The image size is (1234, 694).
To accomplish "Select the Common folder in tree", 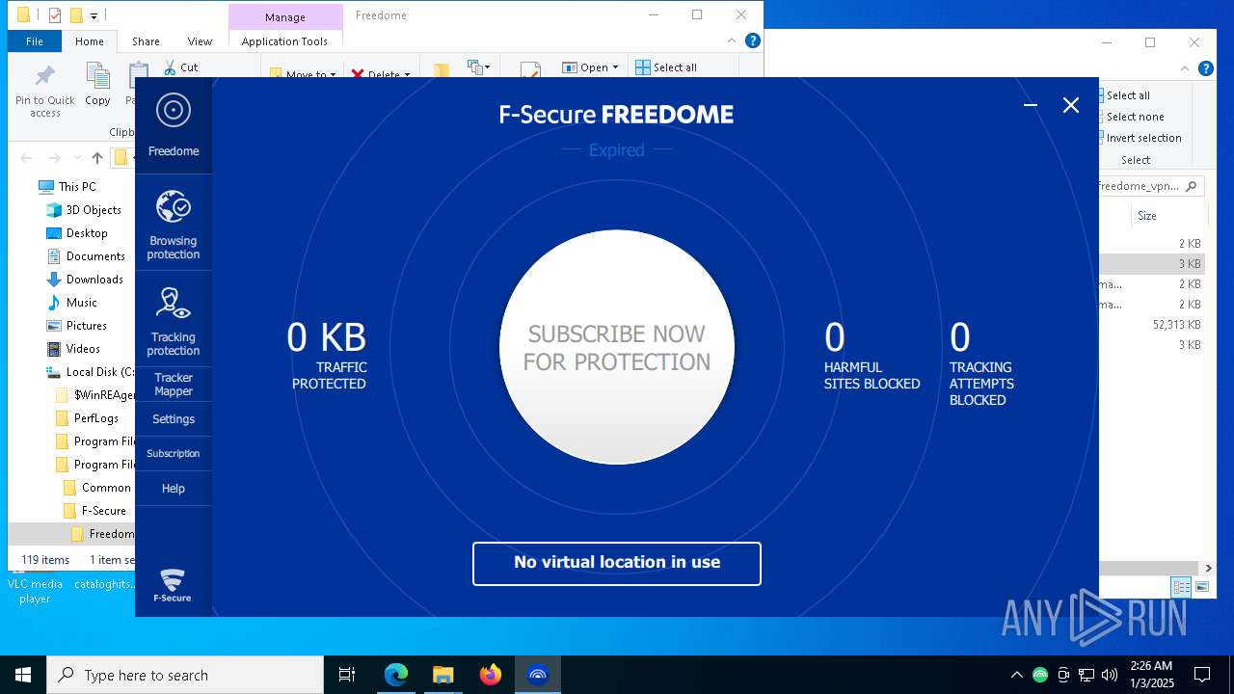I will point(106,488).
